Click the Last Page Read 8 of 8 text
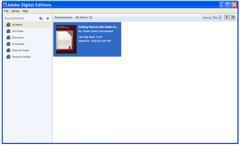 tap(90, 37)
